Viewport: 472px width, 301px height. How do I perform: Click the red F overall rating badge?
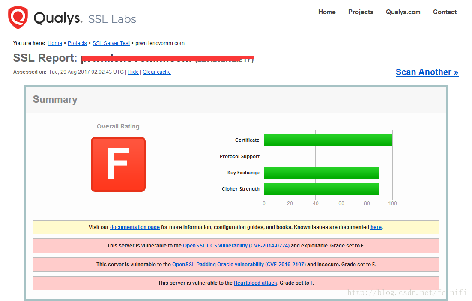click(x=118, y=164)
